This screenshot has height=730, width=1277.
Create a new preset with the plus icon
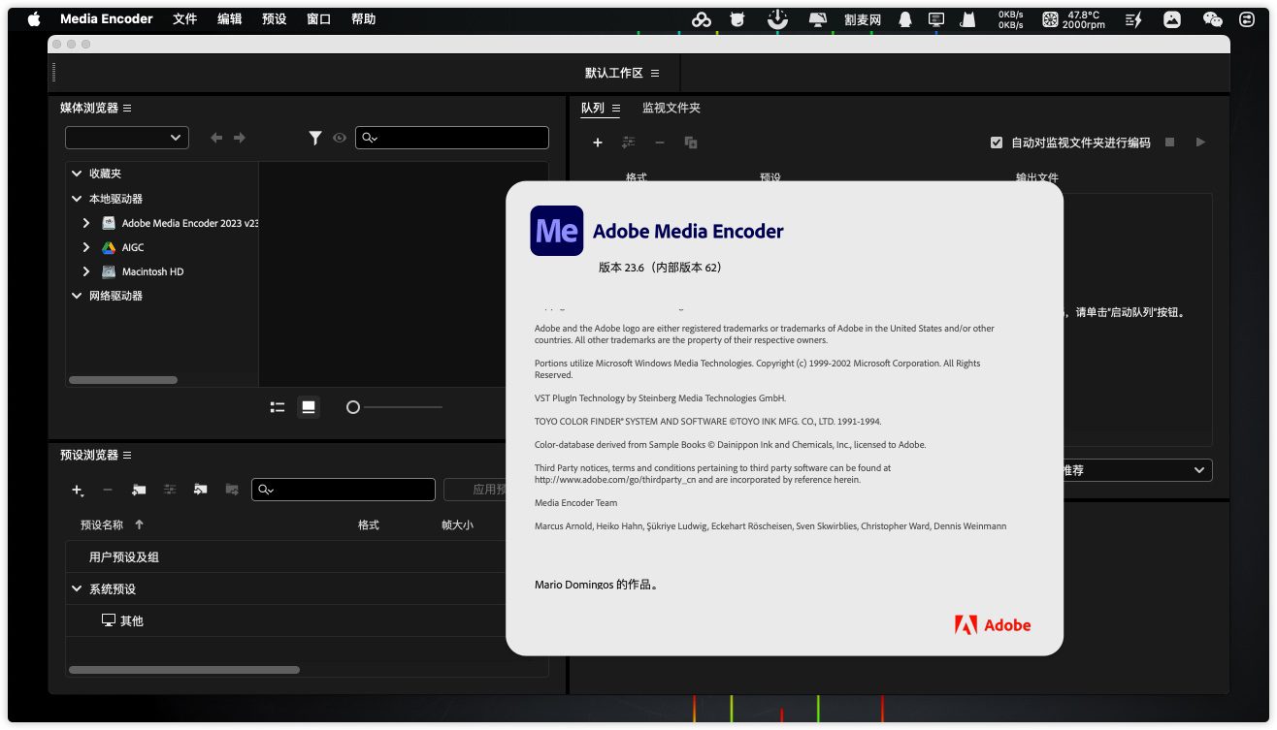click(x=77, y=490)
